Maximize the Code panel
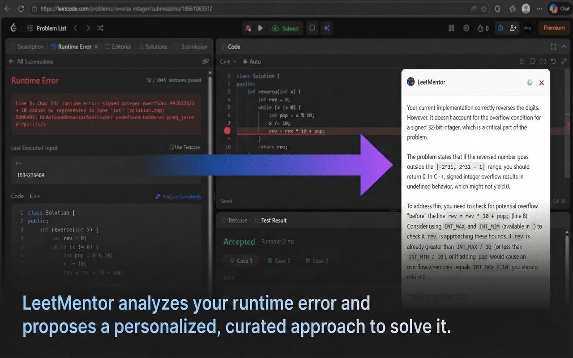 click(553, 47)
